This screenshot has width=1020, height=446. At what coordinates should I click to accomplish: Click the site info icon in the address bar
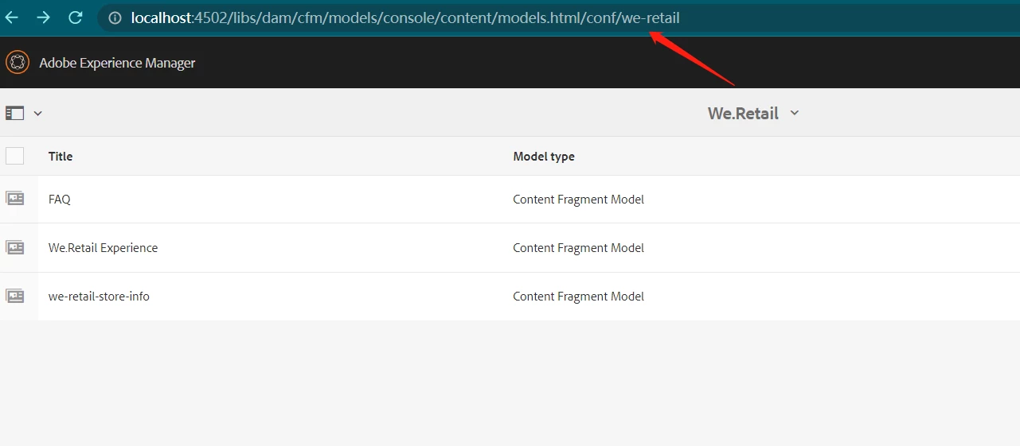[115, 17]
